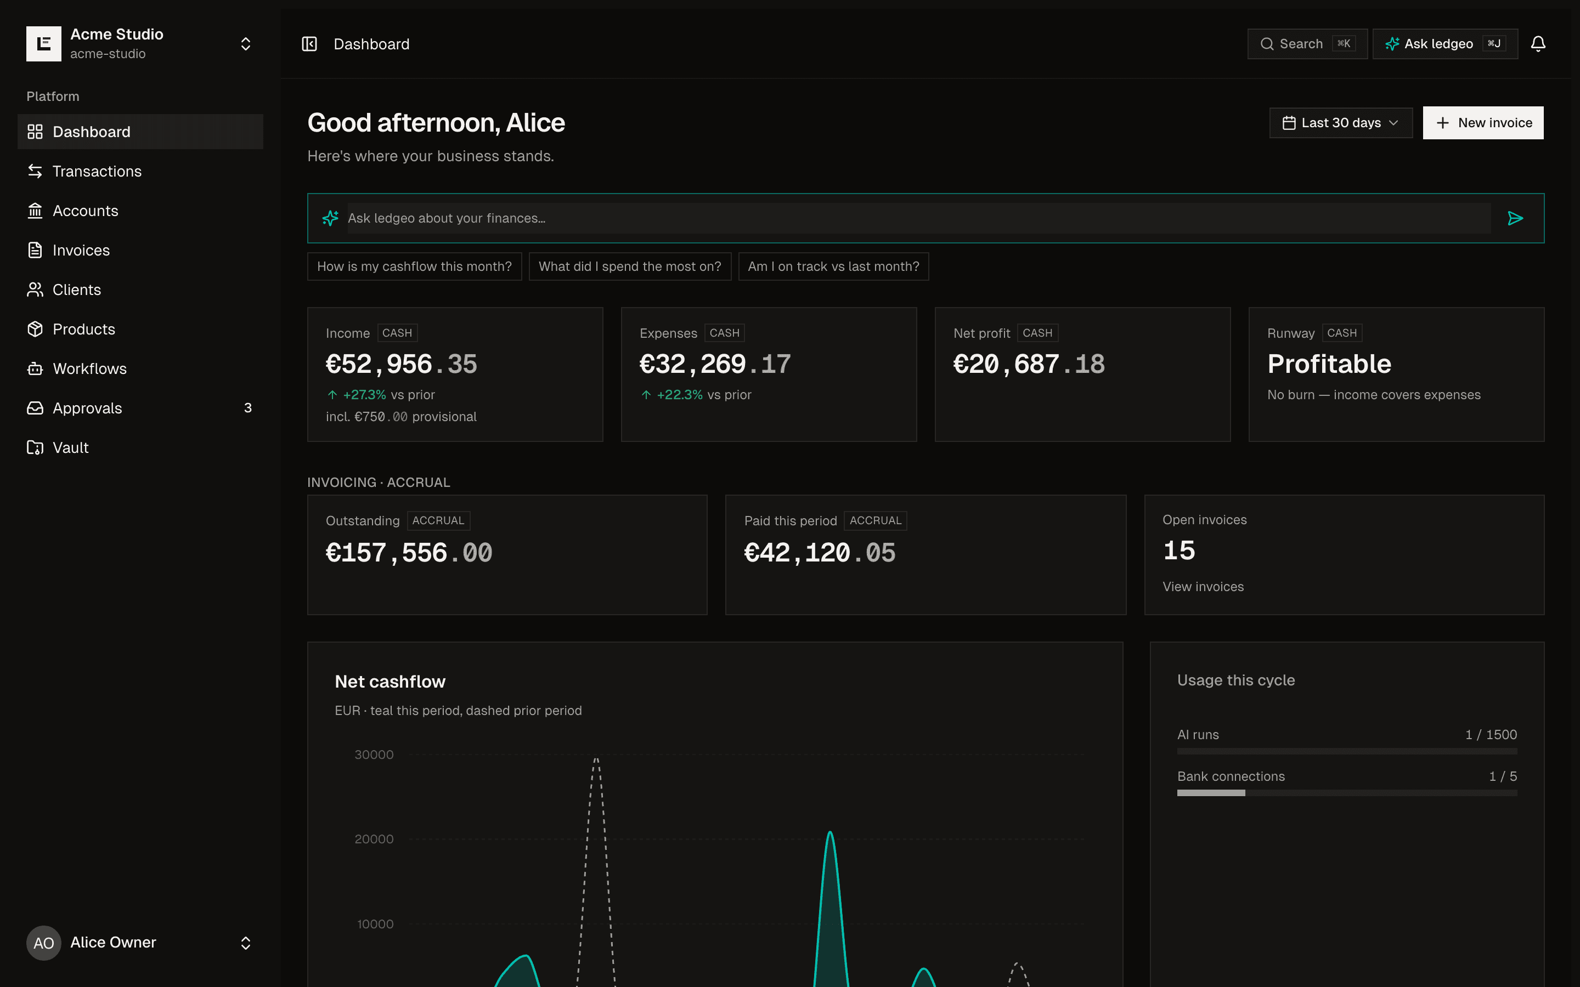
Task: Click the Transactions arrows icon
Action: [x=35, y=171]
